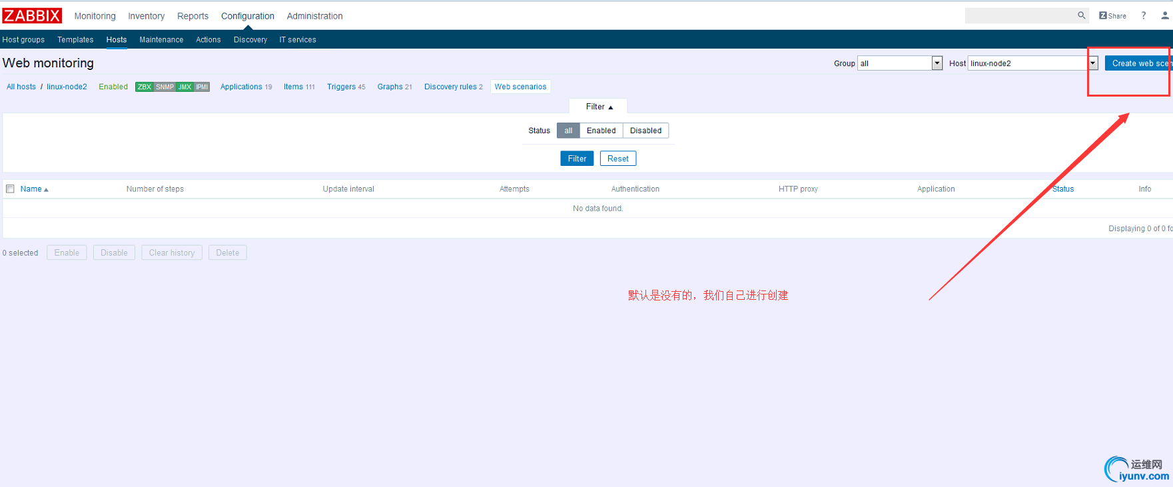The width and height of the screenshot is (1173, 487).
Task: Click the Enabled host status link
Action: pos(113,87)
